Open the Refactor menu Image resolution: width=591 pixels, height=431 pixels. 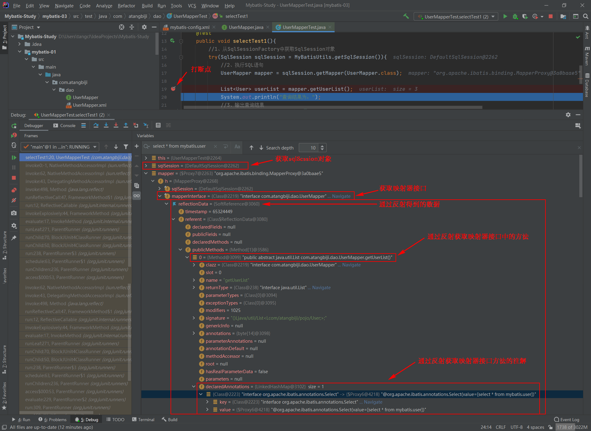pyautogui.click(x=126, y=6)
